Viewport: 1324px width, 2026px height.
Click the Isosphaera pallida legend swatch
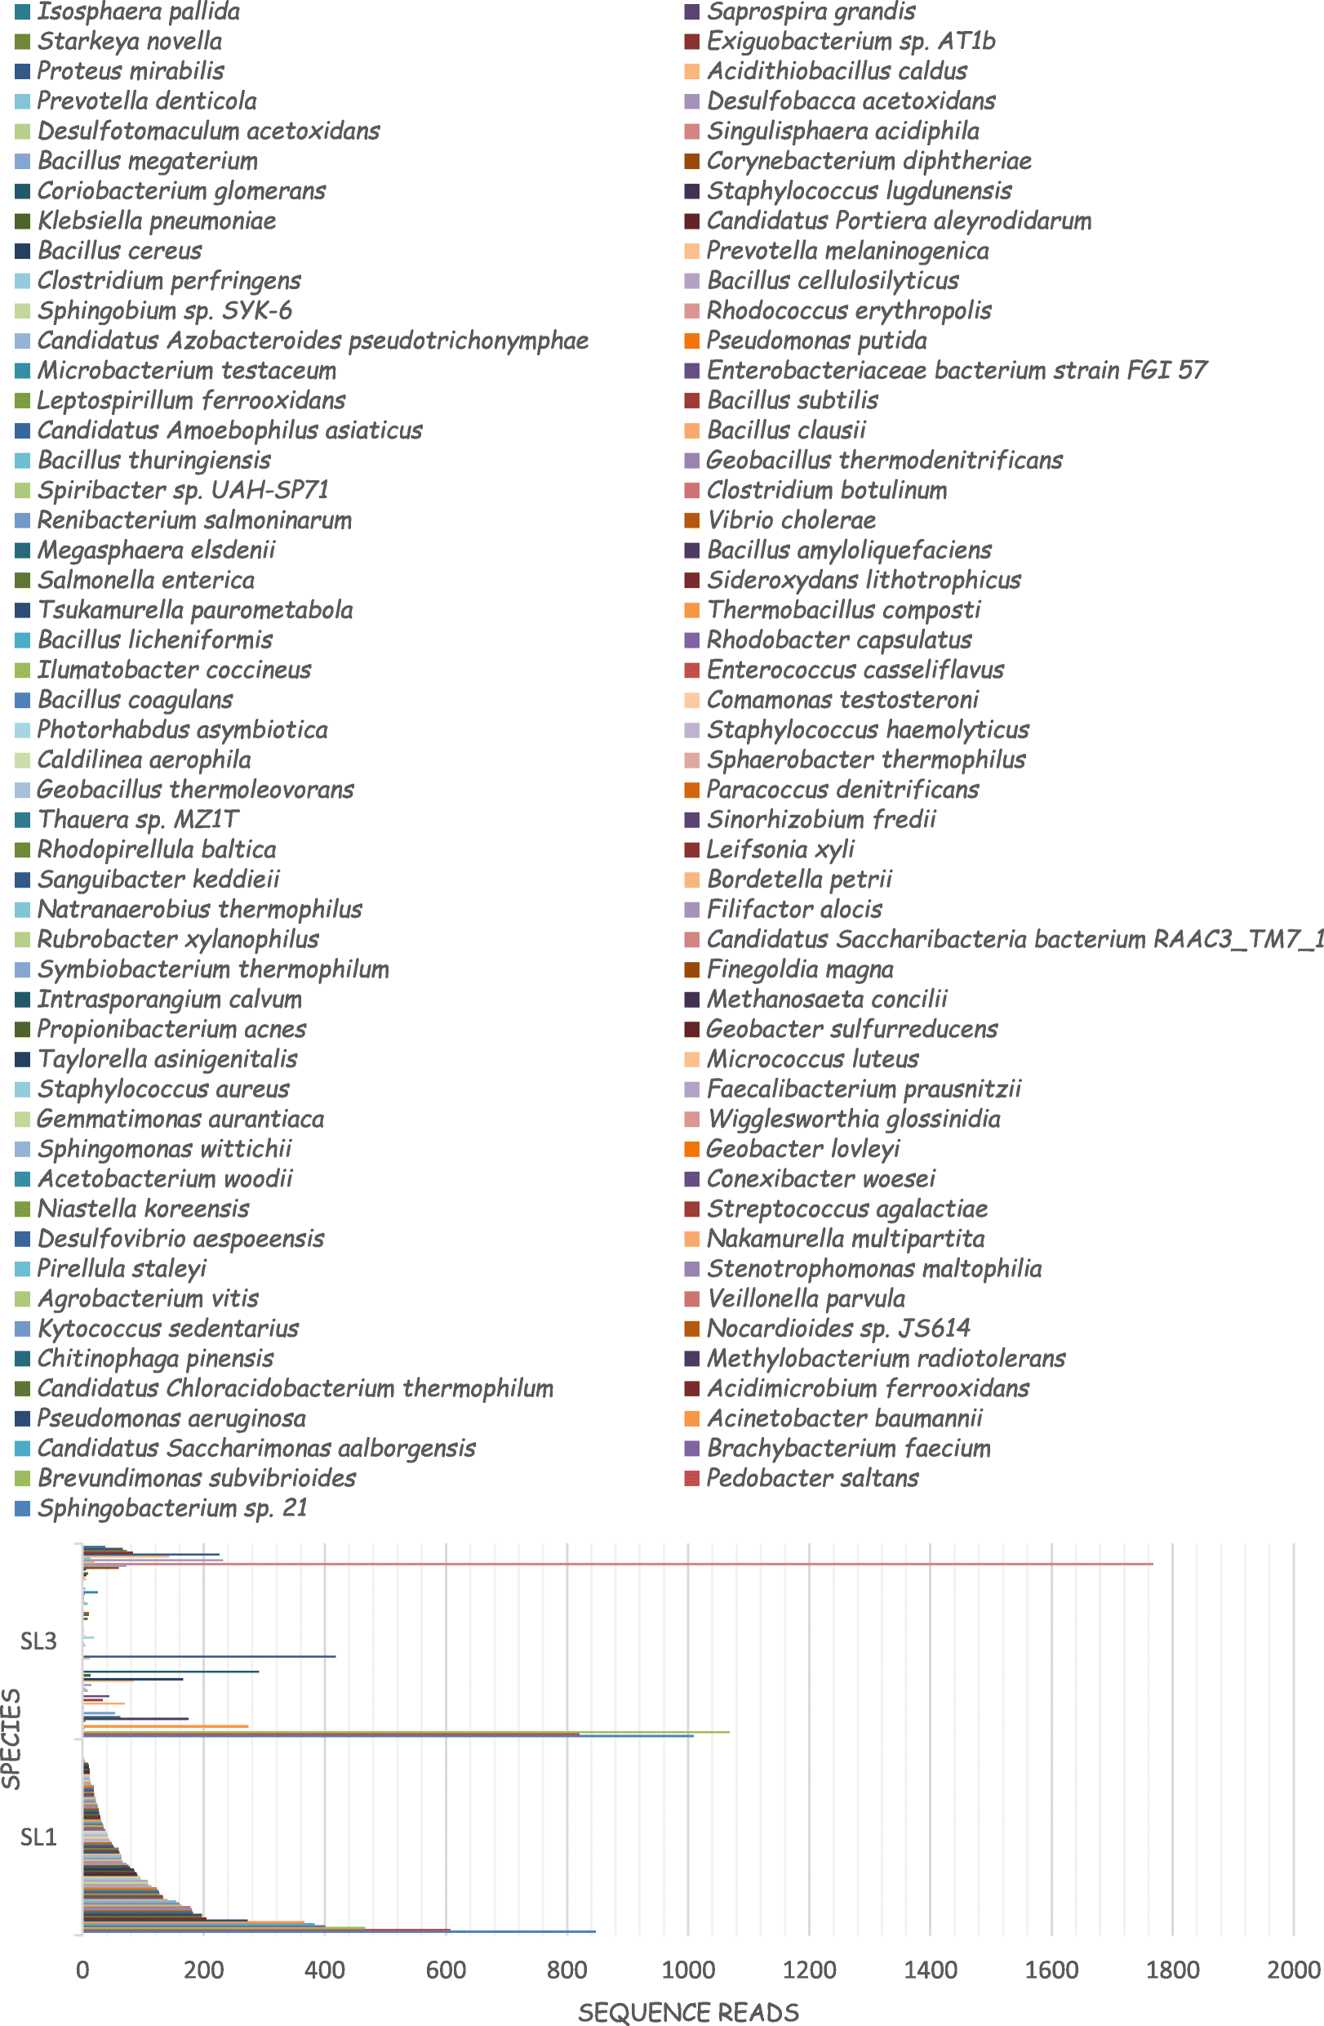[23, 12]
